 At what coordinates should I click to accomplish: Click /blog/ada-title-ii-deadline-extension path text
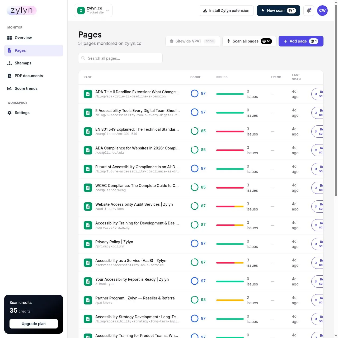(x=130, y=97)
